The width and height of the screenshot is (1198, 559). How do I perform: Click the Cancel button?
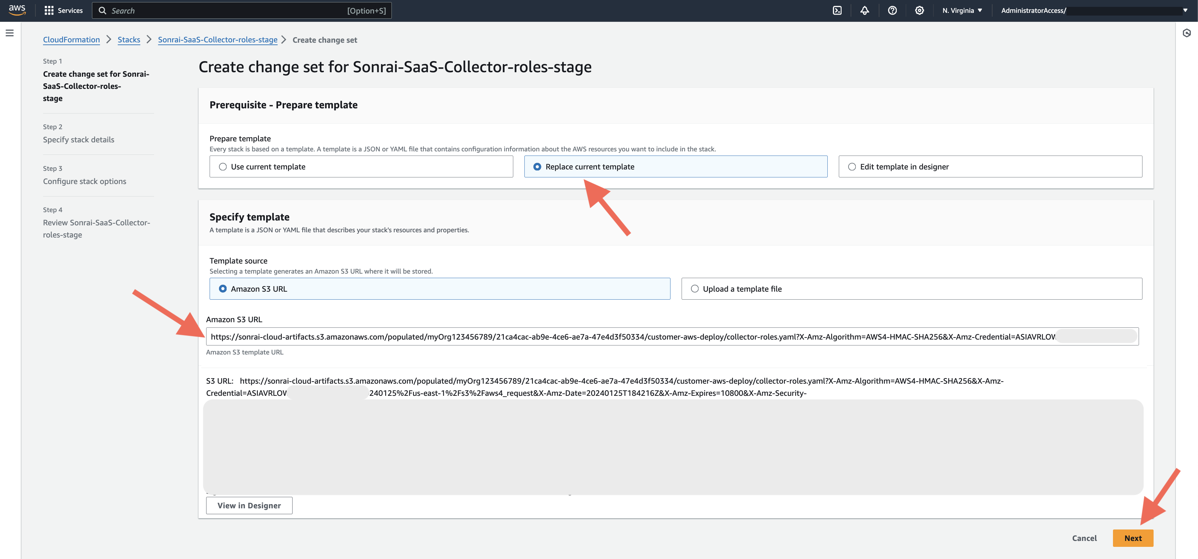[1084, 538]
